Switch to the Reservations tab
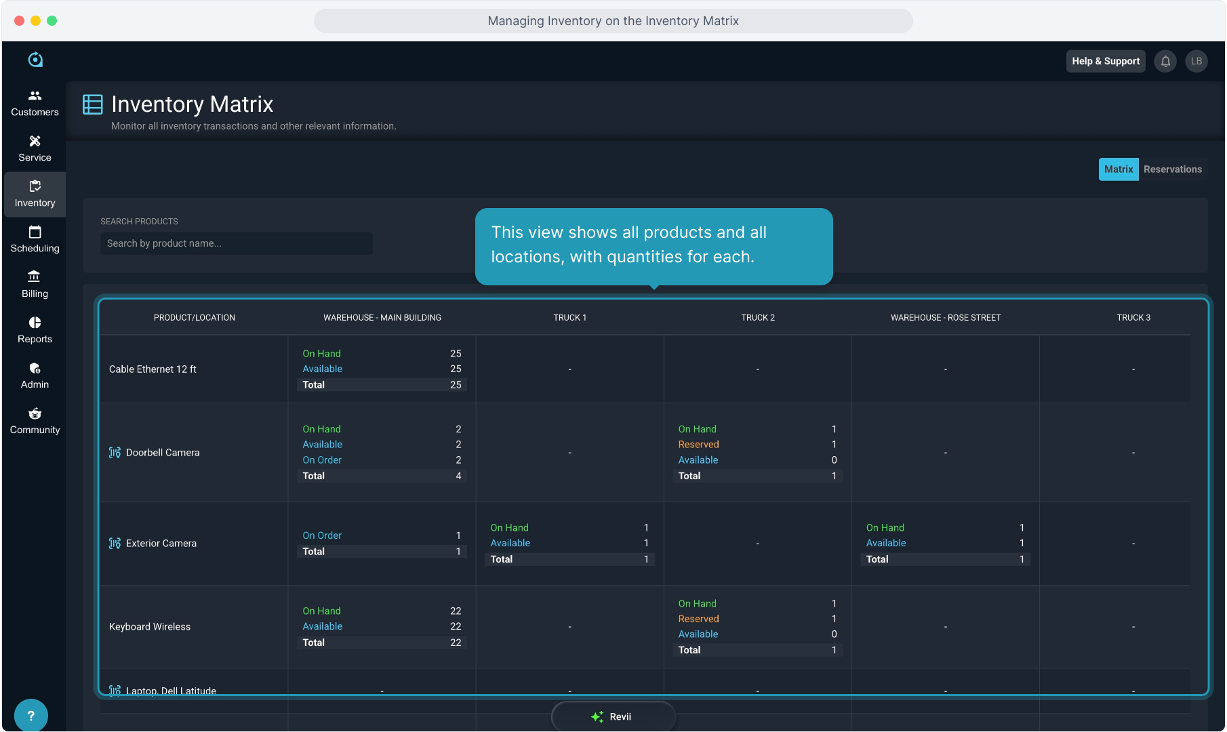The image size is (1227, 732). (x=1172, y=169)
